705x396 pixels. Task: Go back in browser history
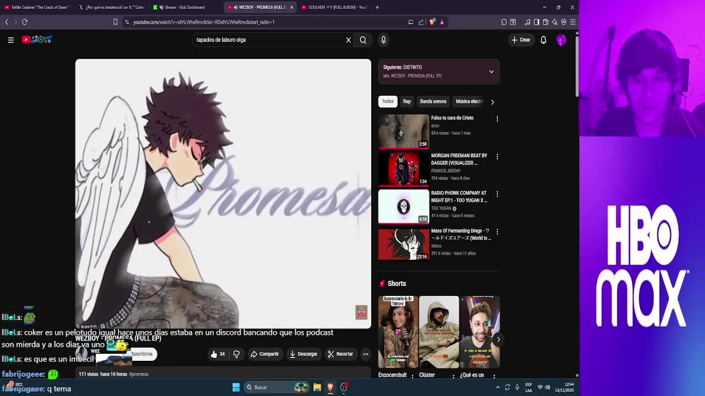coord(7,22)
